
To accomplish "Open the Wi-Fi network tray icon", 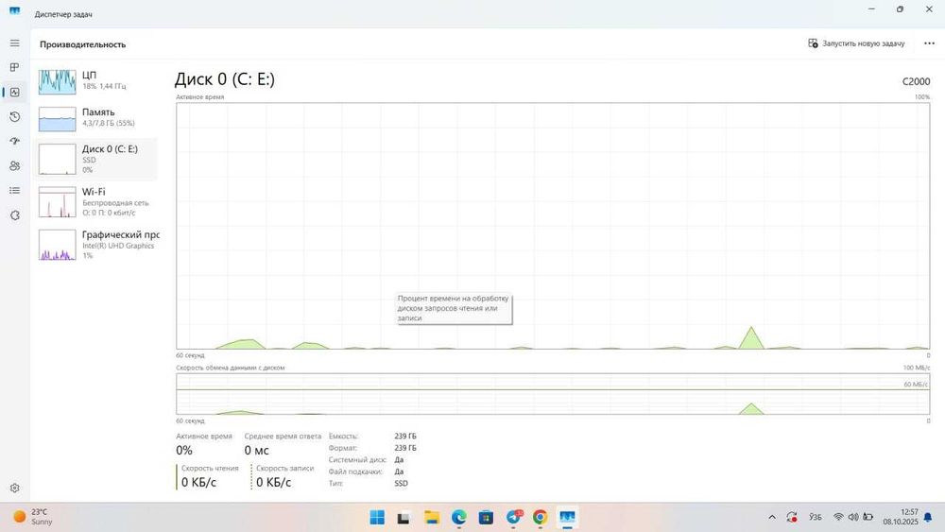I will pyautogui.click(x=837, y=517).
